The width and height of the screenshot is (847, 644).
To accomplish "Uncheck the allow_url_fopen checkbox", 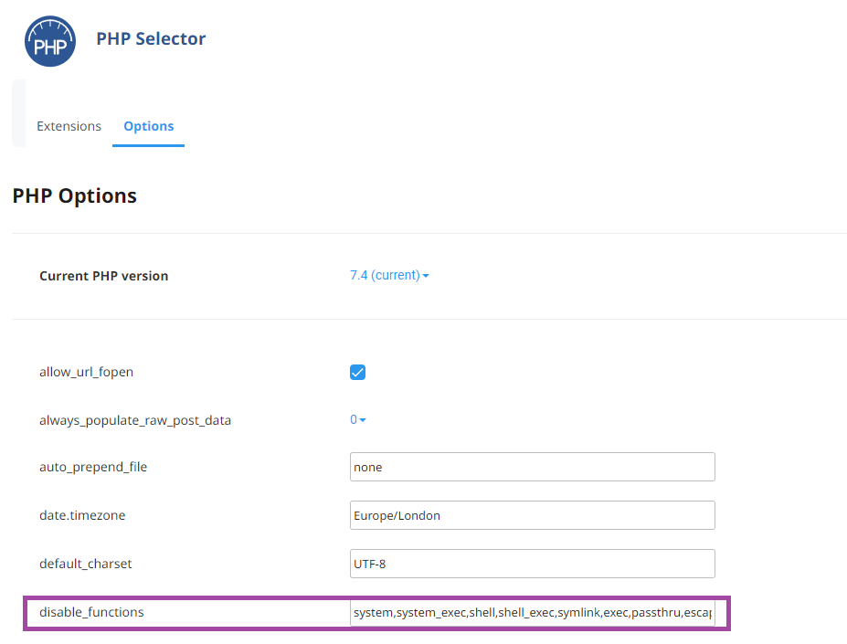I will coord(357,373).
